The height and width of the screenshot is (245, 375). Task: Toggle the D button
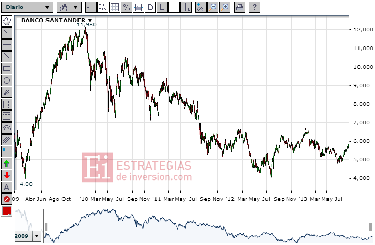(150, 7)
